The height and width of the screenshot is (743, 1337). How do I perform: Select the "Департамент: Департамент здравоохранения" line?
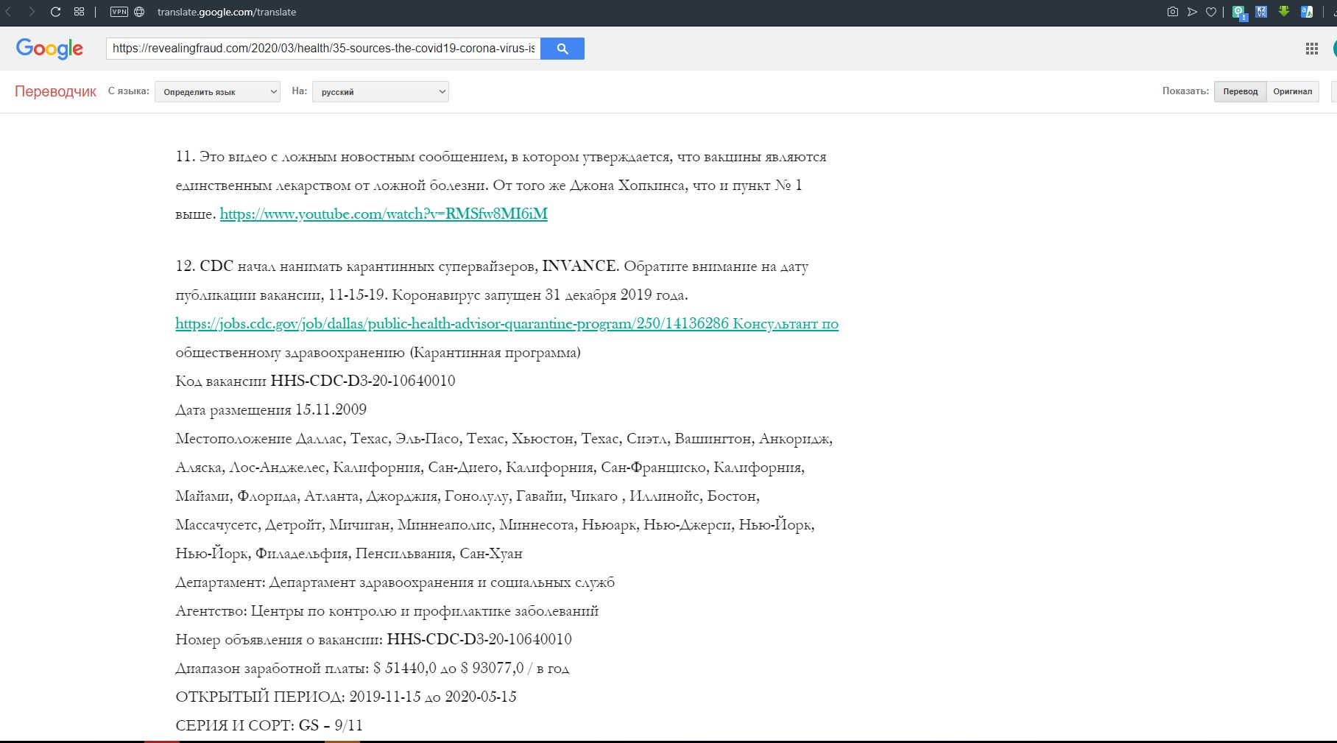click(395, 582)
